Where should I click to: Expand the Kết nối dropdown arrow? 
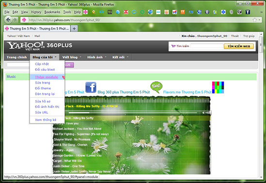(x=127, y=57)
